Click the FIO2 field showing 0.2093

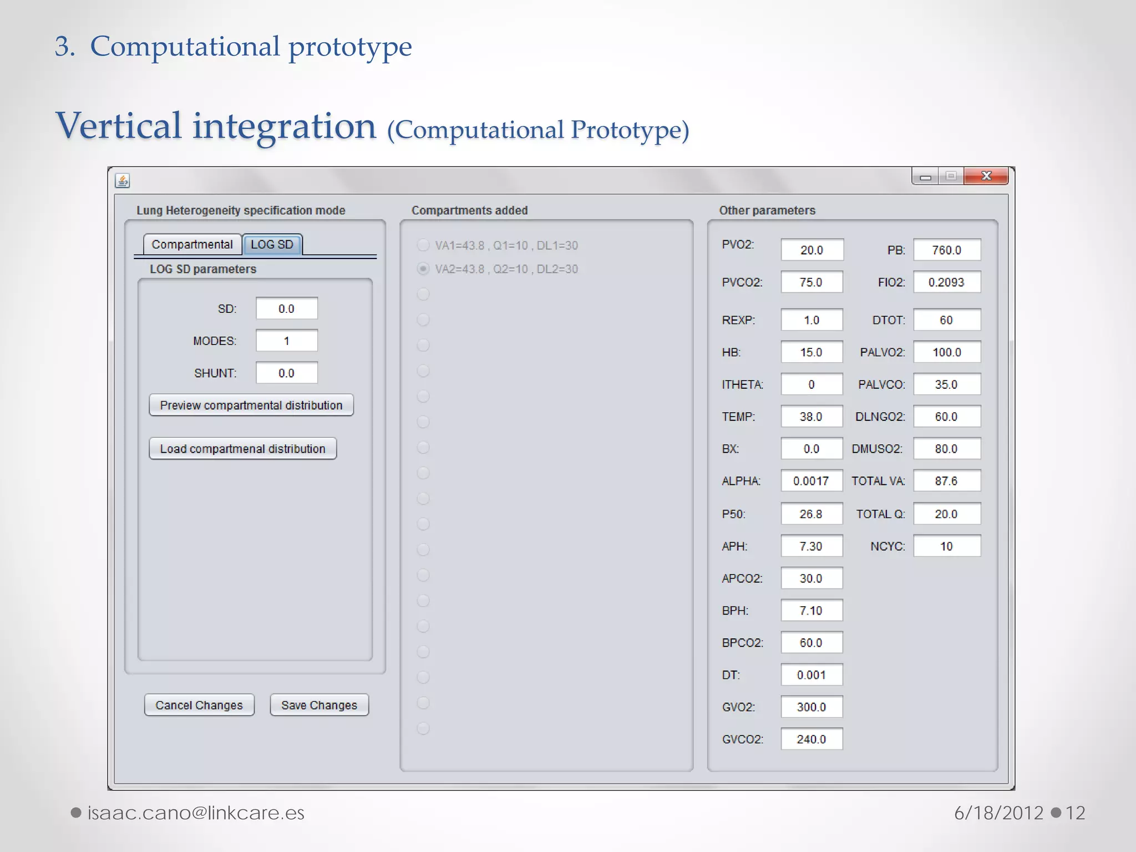coord(947,282)
